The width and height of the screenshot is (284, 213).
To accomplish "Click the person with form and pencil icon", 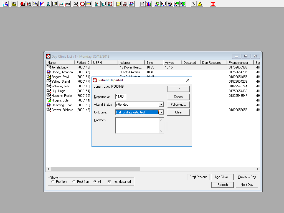I will pyautogui.click(x=170, y=4).
